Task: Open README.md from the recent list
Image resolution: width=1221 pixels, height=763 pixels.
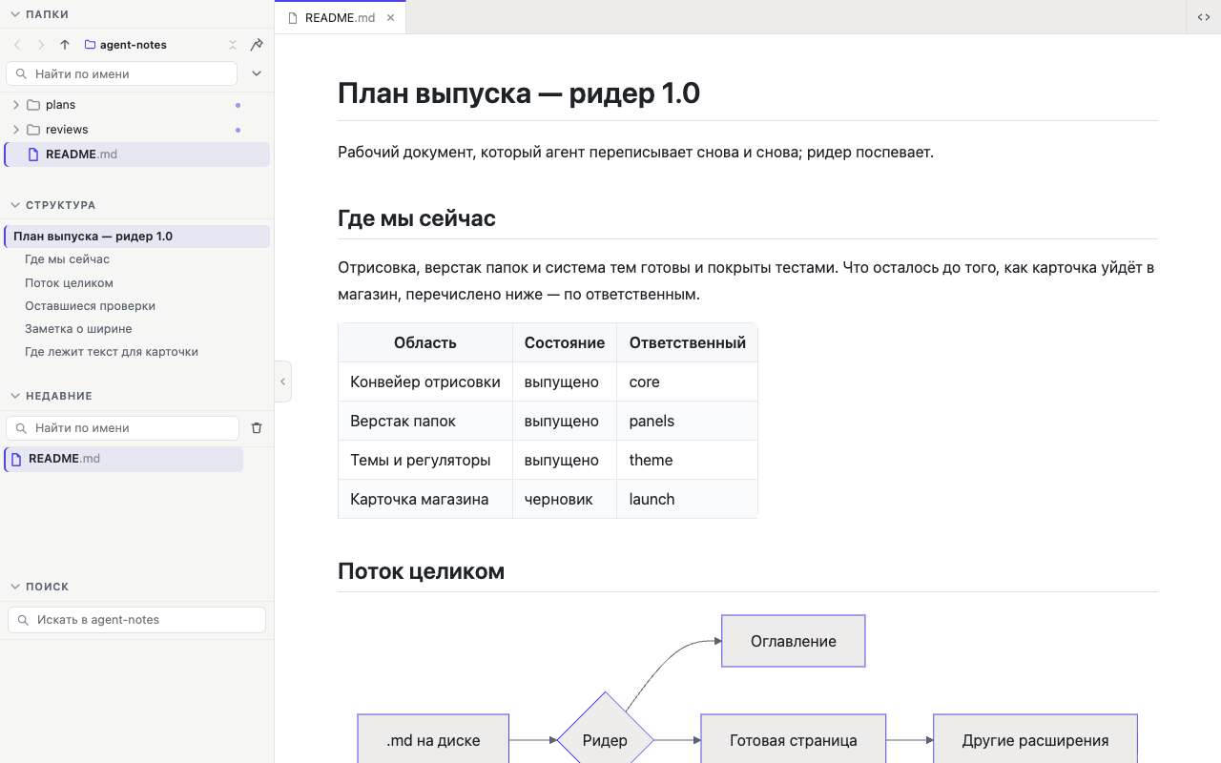Action: click(x=124, y=459)
